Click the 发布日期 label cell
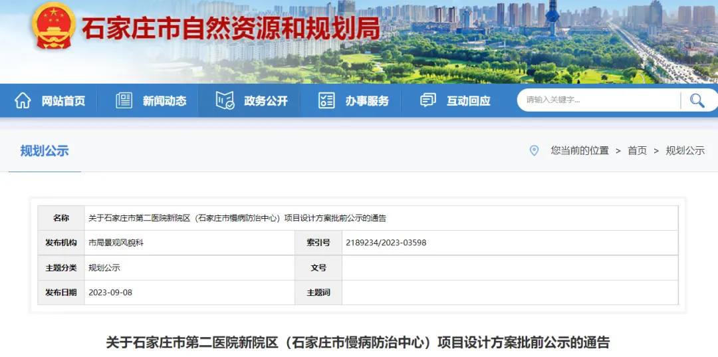The image size is (718, 357). (x=61, y=293)
